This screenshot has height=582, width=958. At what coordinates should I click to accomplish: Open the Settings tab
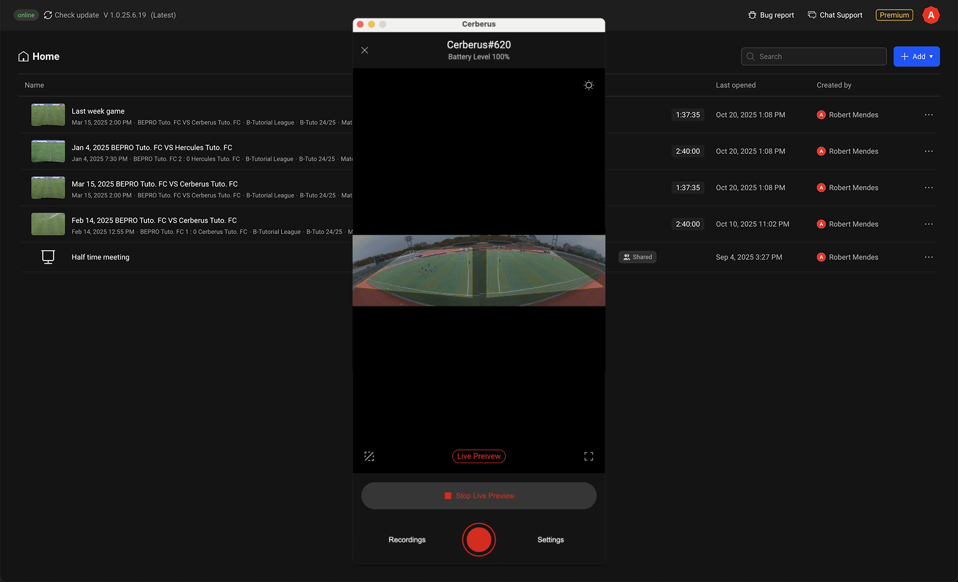tap(551, 540)
